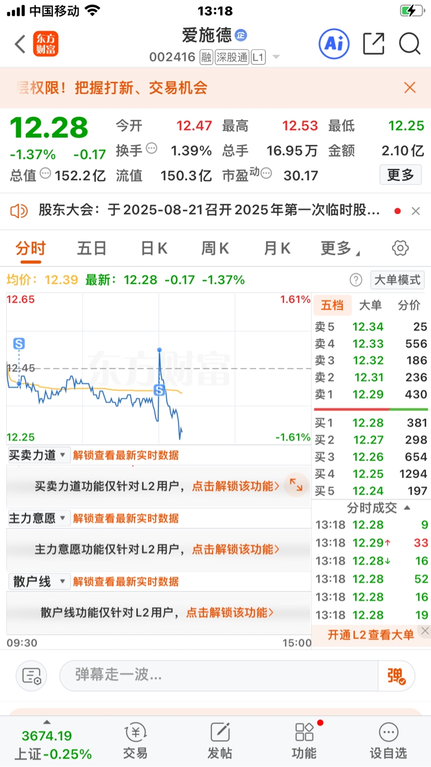The height and width of the screenshot is (767, 431).
Task: Switch to the 日K tab
Action: (x=154, y=248)
